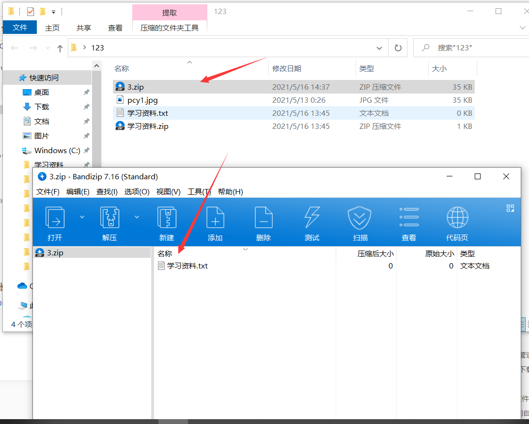529x424 pixels.
Task: Click the navigation pane scroll up arrow
Action: click(x=96, y=66)
